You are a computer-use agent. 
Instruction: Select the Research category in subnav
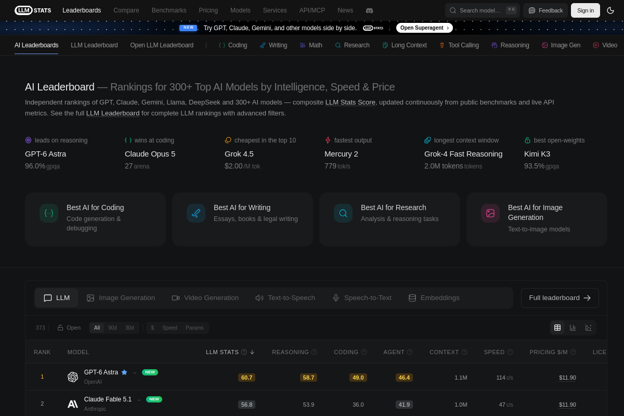[x=352, y=45]
